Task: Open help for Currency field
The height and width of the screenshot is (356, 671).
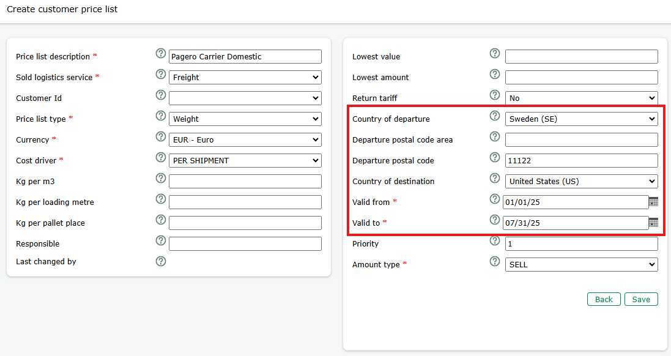Action: pyautogui.click(x=160, y=136)
